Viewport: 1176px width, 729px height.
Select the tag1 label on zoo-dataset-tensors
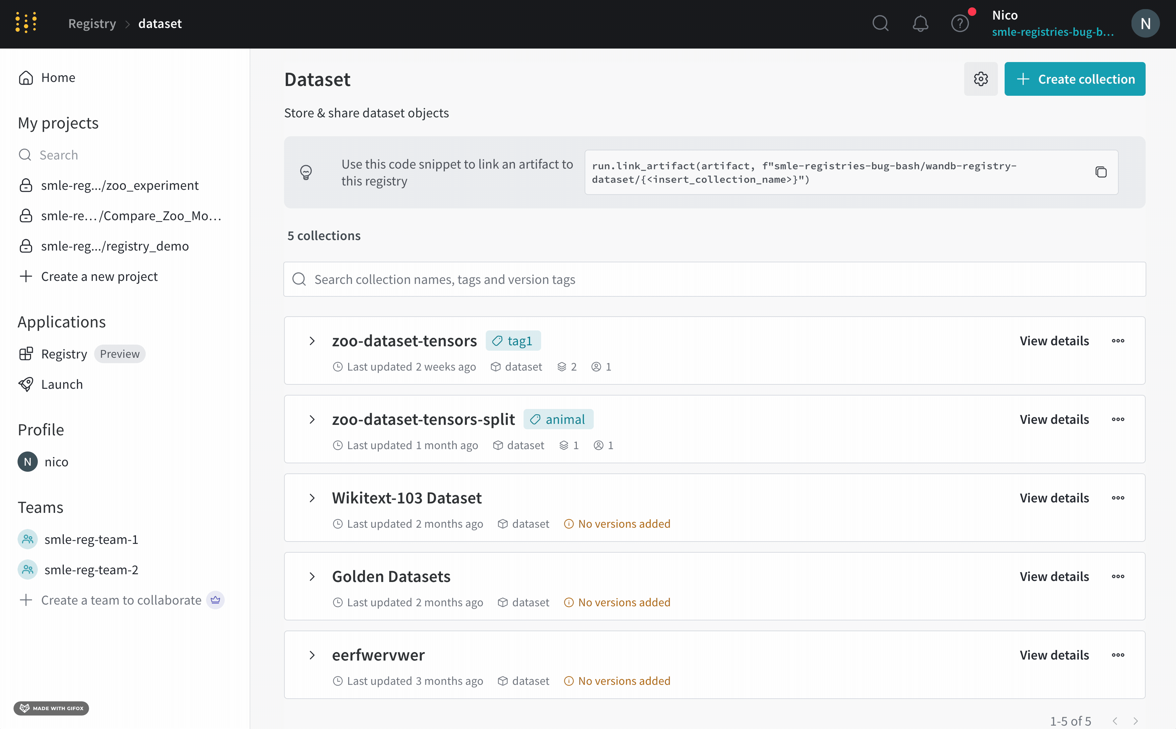(513, 341)
